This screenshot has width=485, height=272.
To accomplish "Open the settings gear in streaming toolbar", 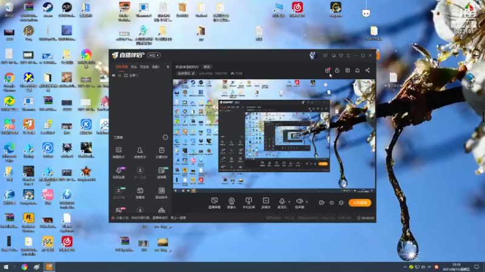I will (x=341, y=202).
